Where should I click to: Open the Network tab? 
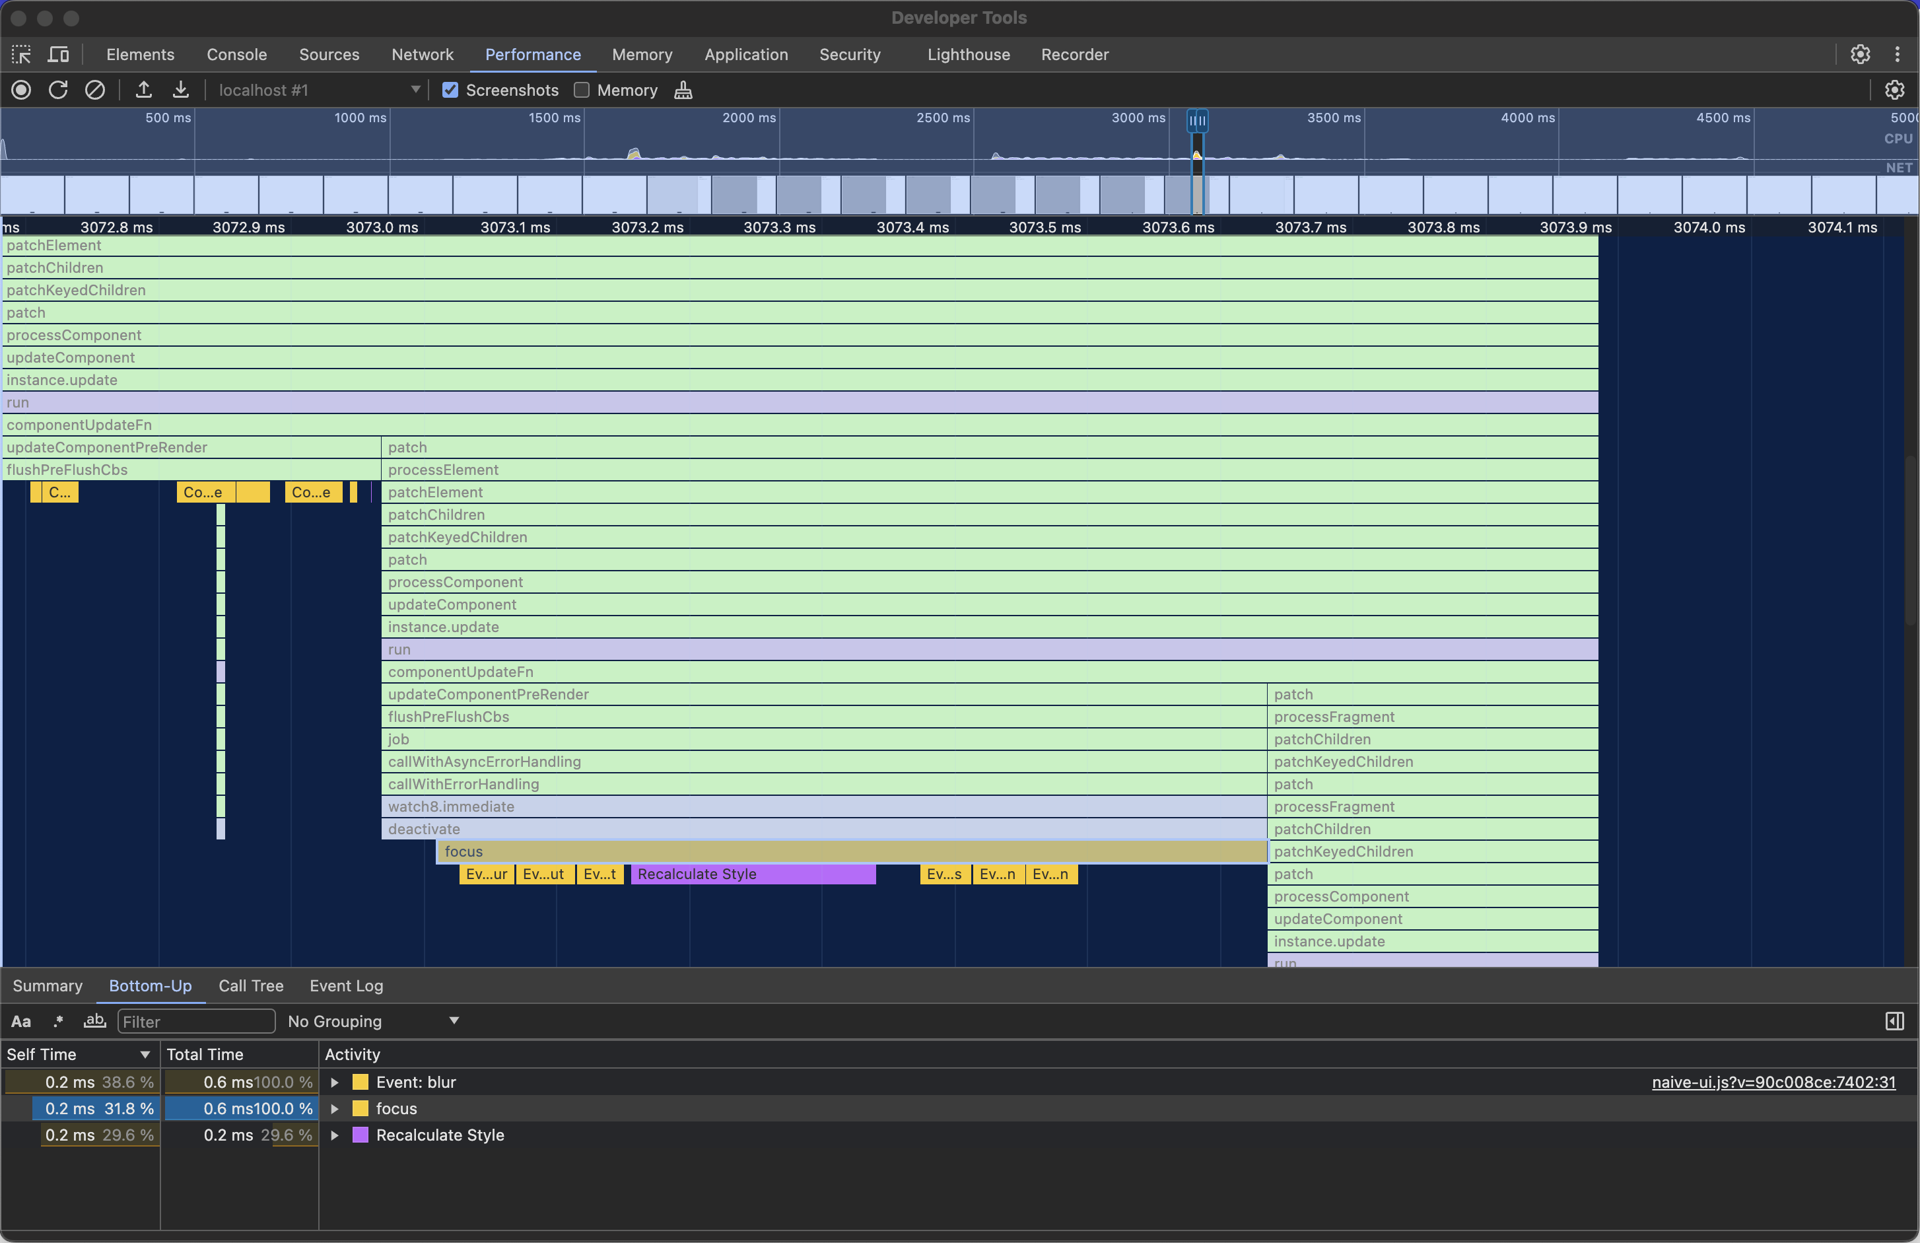423,55
